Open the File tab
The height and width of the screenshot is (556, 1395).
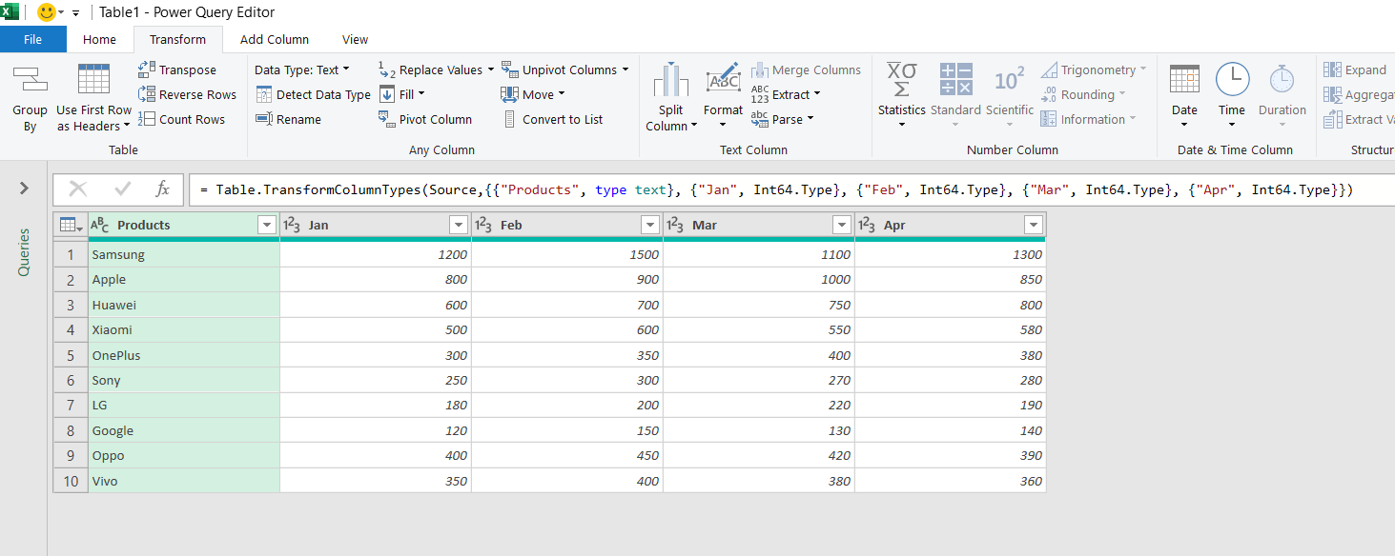33,39
